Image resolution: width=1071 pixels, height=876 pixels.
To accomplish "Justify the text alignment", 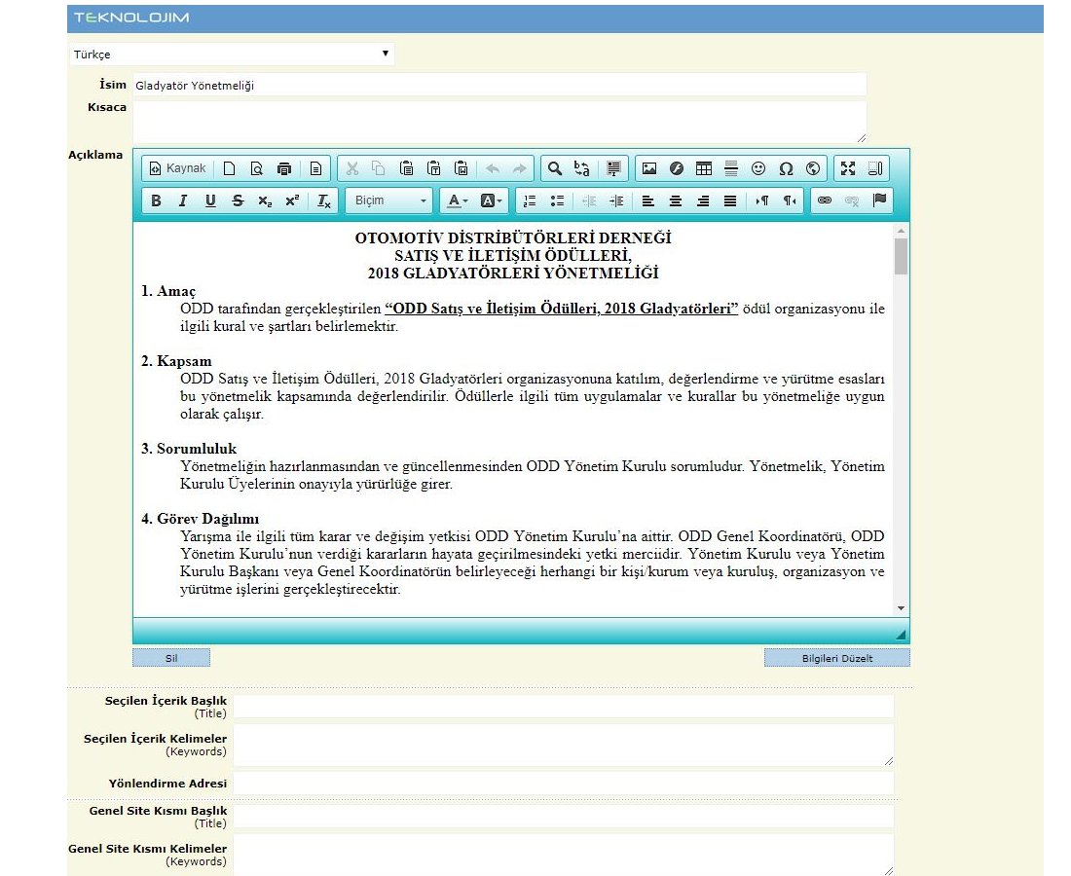I will (x=730, y=201).
